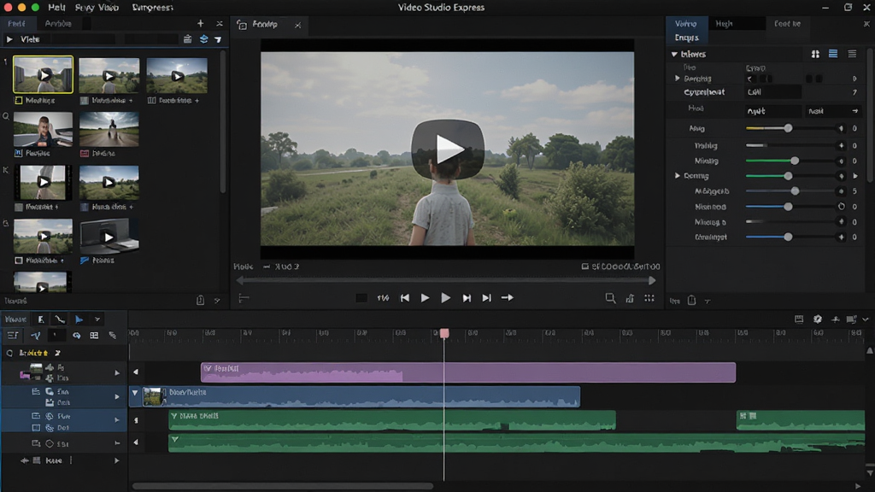875x492 pixels.
Task: Click the skip-forward button after play
Action: click(x=467, y=298)
